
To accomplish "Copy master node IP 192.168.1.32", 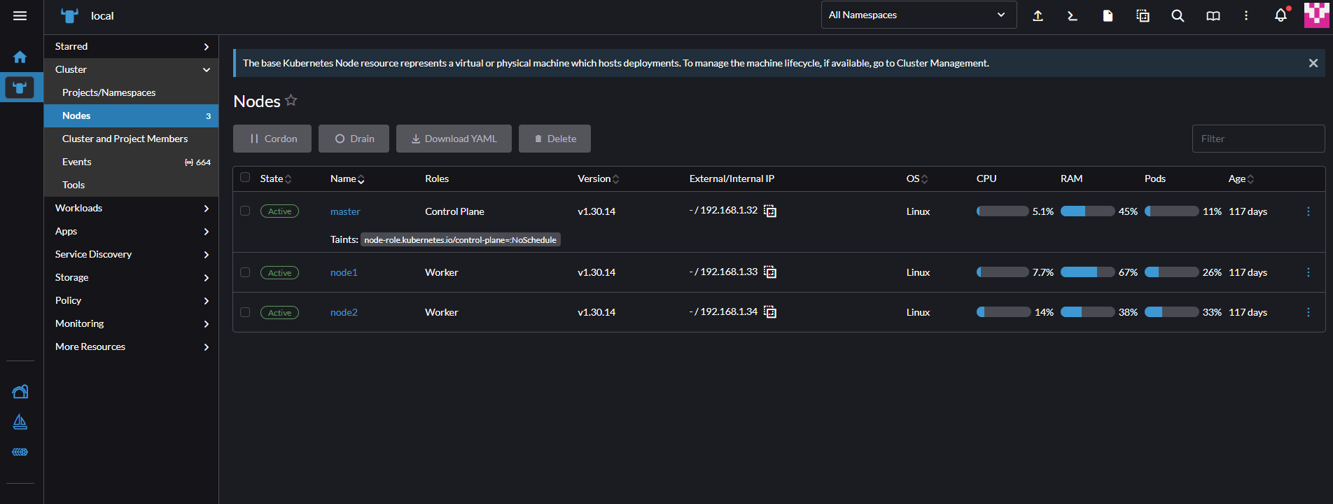I will click(770, 211).
